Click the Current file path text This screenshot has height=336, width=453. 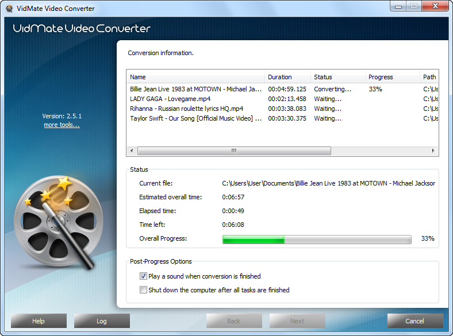[x=328, y=183]
